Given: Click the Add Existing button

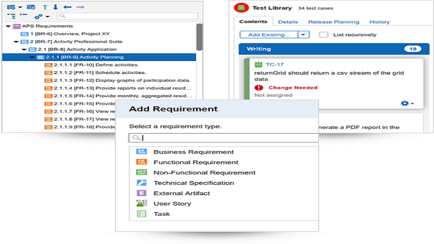Looking at the screenshot, I should point(269,35).
